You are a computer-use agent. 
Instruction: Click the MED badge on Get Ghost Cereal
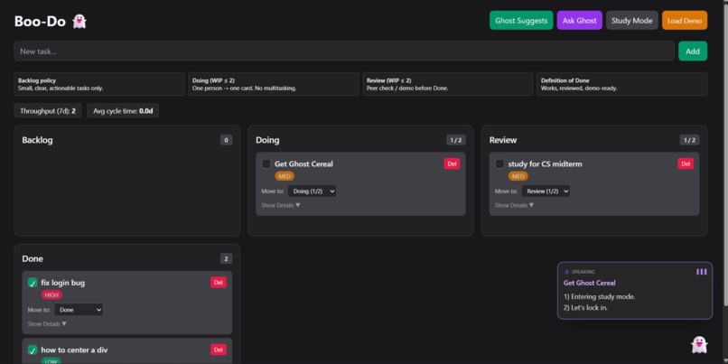point(285,176)
